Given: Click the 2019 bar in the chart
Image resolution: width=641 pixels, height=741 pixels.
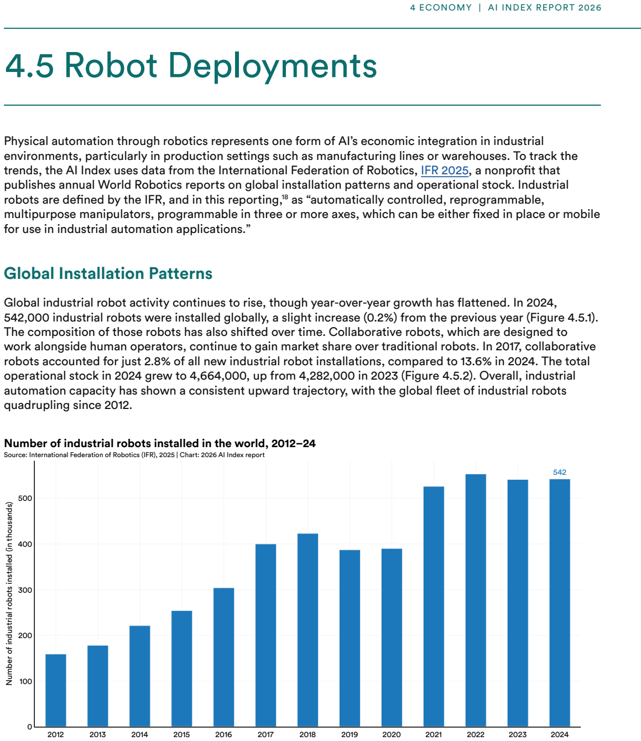Looking at the screenshot, I should click(350, 638).
